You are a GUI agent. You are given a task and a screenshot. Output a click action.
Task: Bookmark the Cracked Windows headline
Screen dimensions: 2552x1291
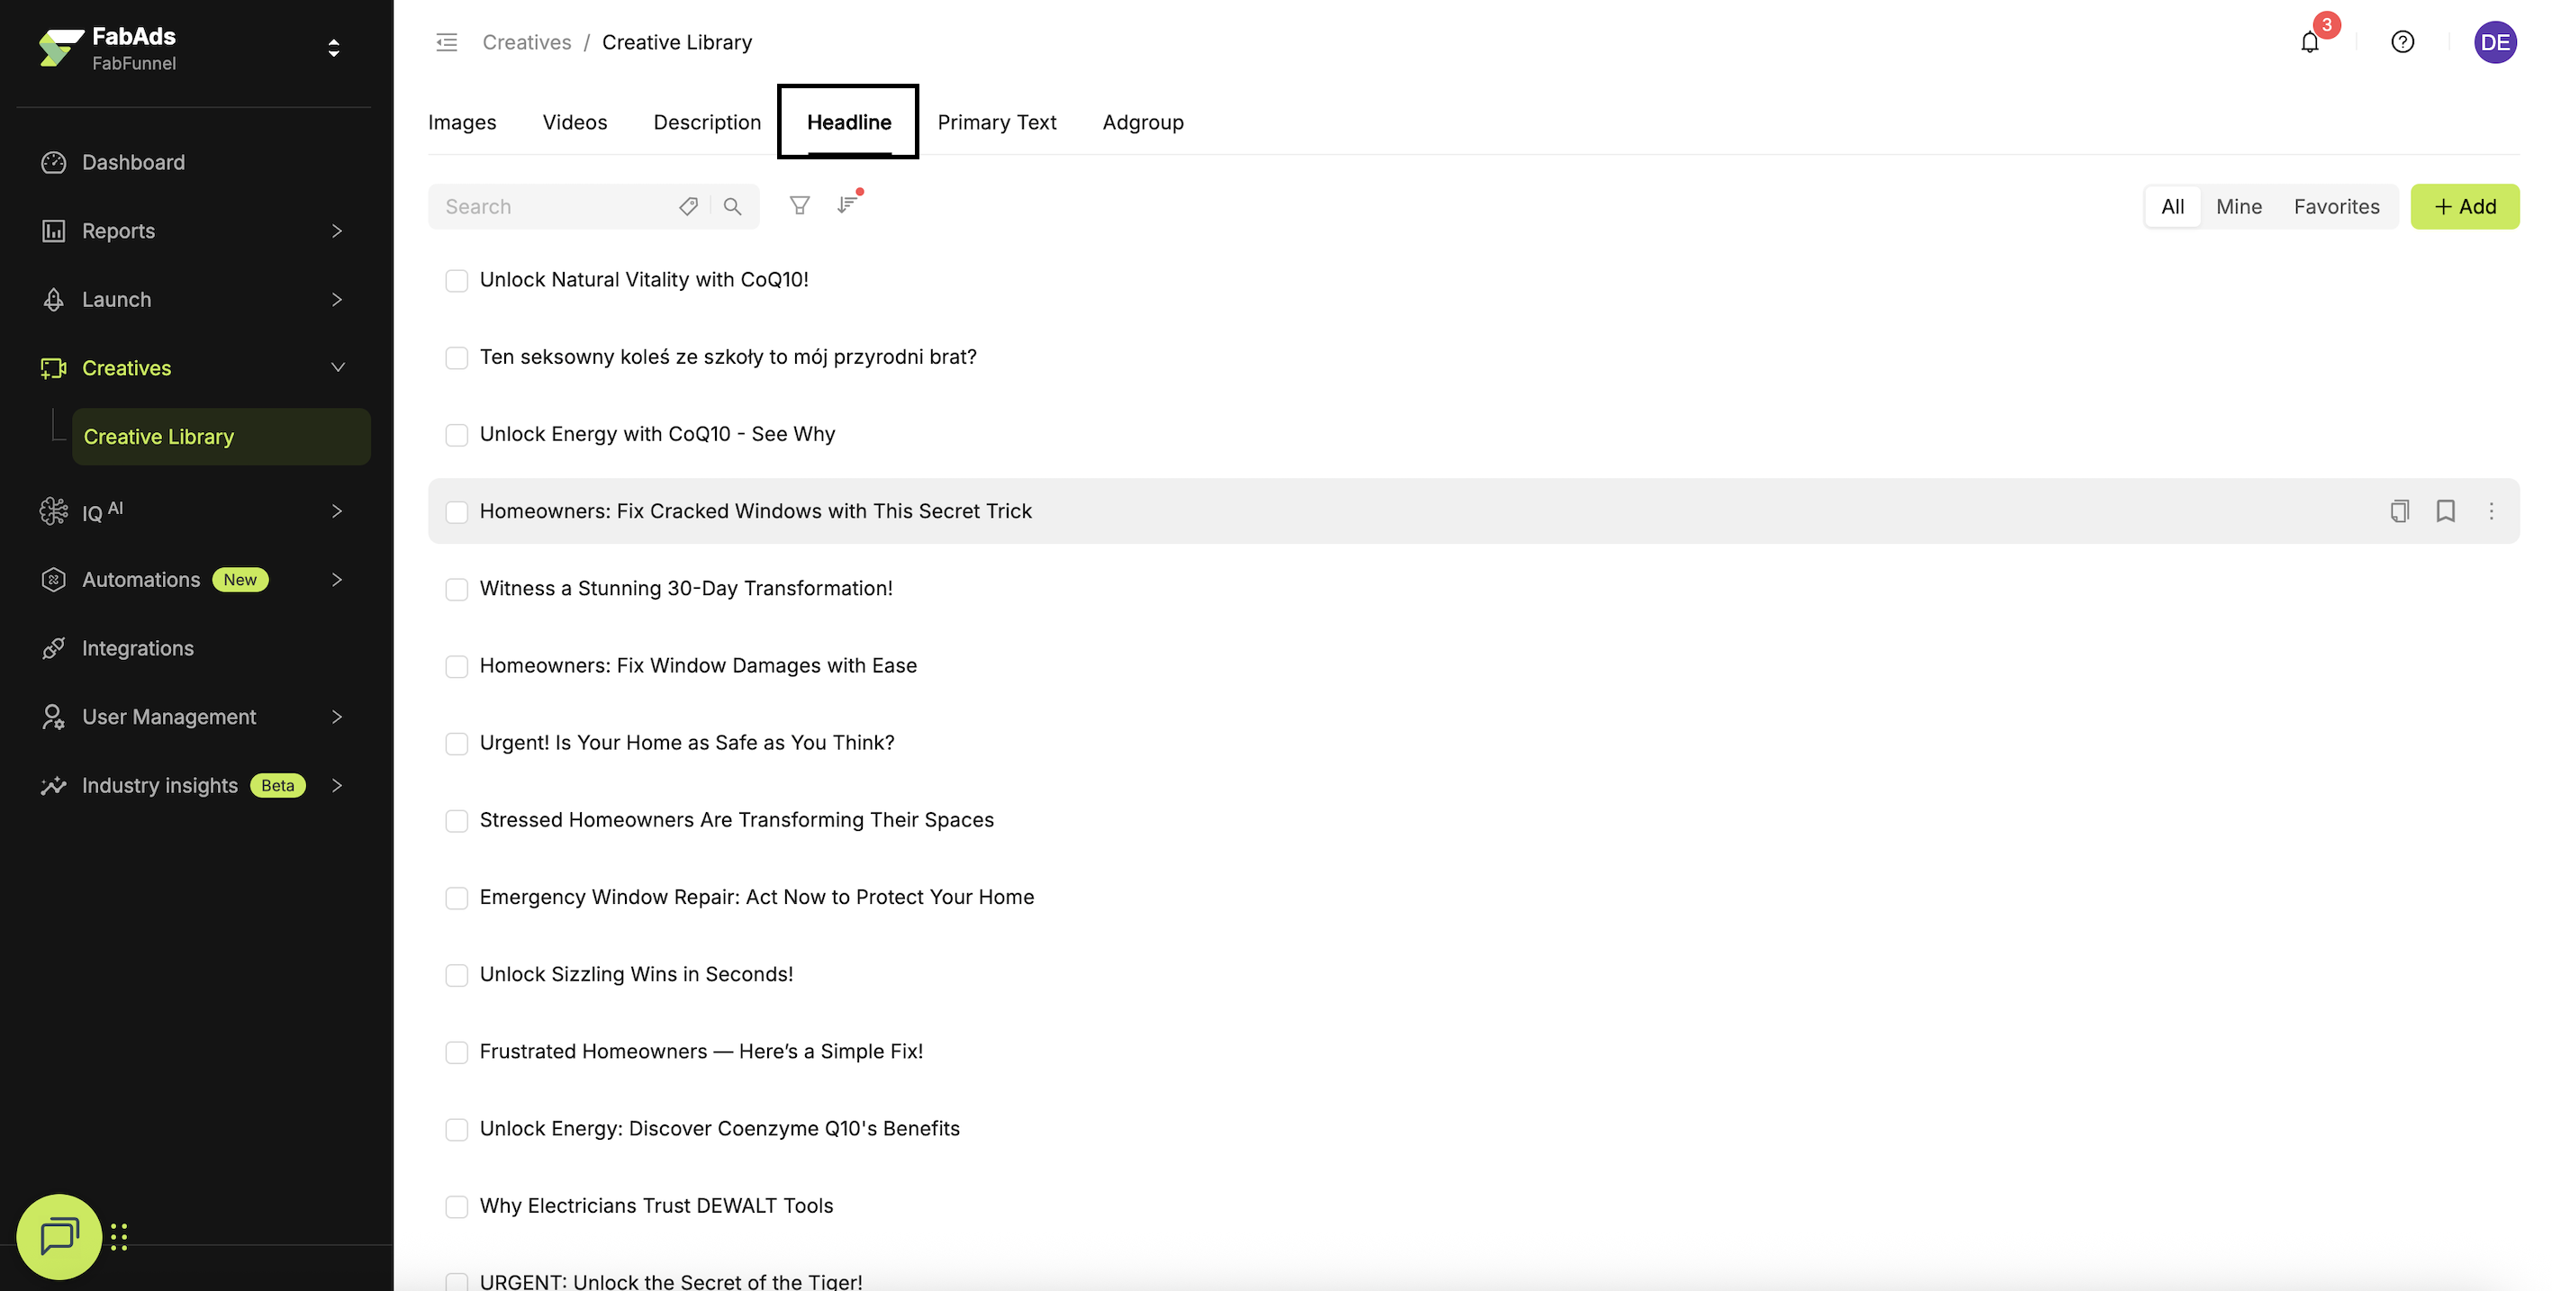[2445, 511]
